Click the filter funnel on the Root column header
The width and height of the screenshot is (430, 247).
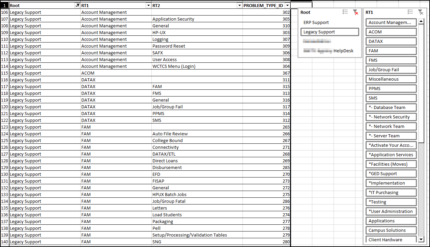(77, 5)
